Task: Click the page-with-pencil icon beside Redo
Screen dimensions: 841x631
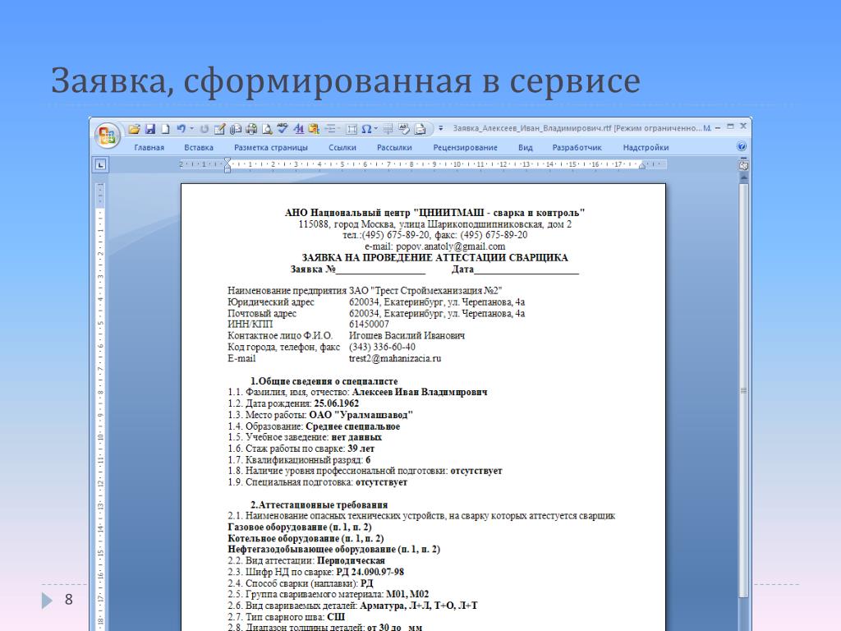Action: [x=219, y=129]
